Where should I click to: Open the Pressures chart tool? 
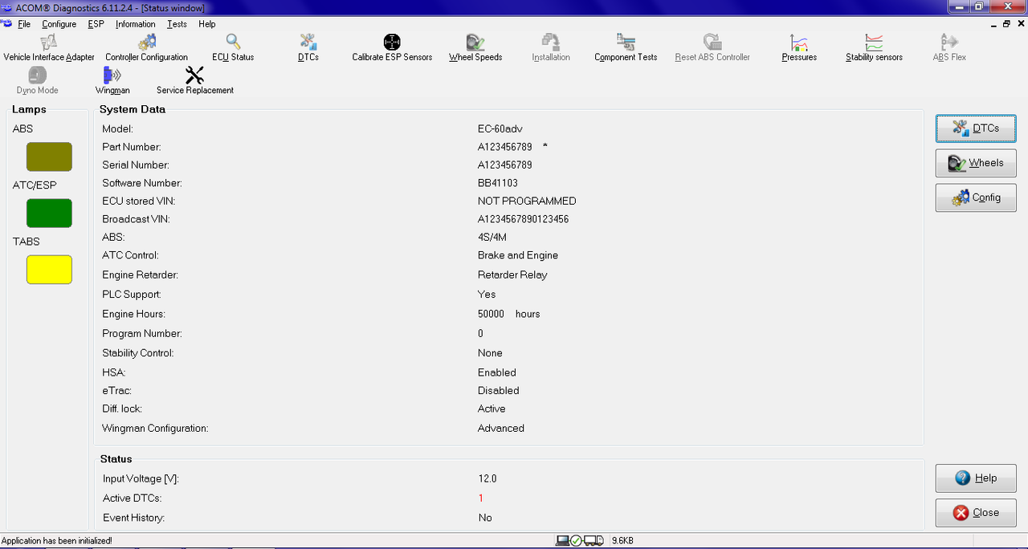[x=799, y=48]
